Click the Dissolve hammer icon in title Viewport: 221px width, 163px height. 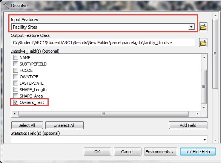tap(6, 6)
